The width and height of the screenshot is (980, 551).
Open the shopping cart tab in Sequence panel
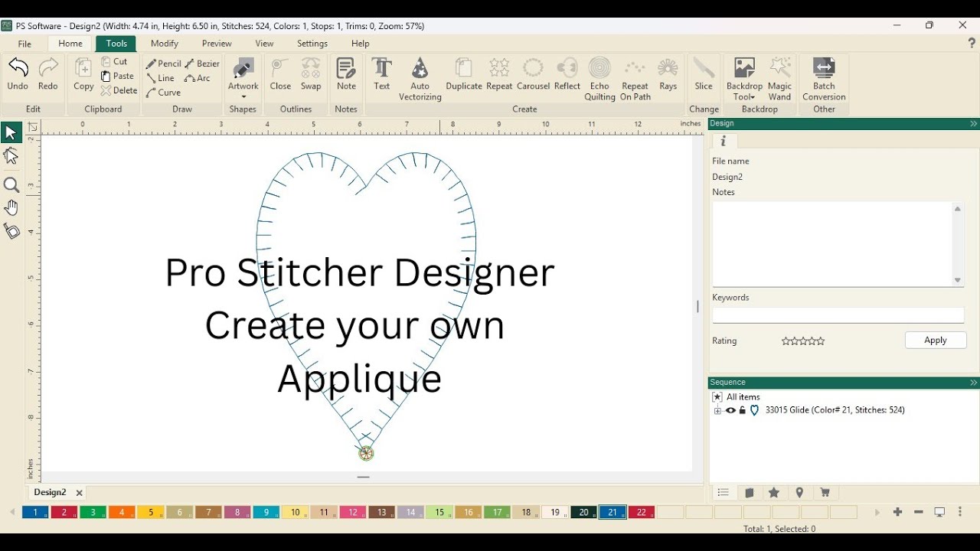[x=825, y=493]
